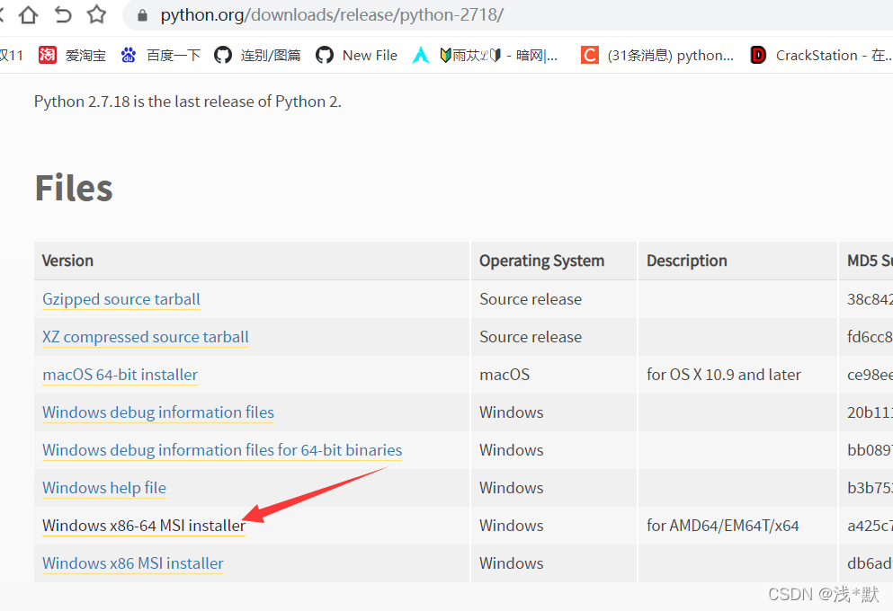Download the Windows x86 MSI installer
The image size is (893, 611).
point(133,563)
